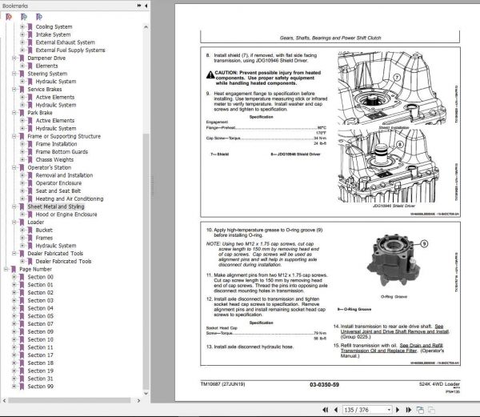Expand the Section 00 bookmark

(14, 277)
